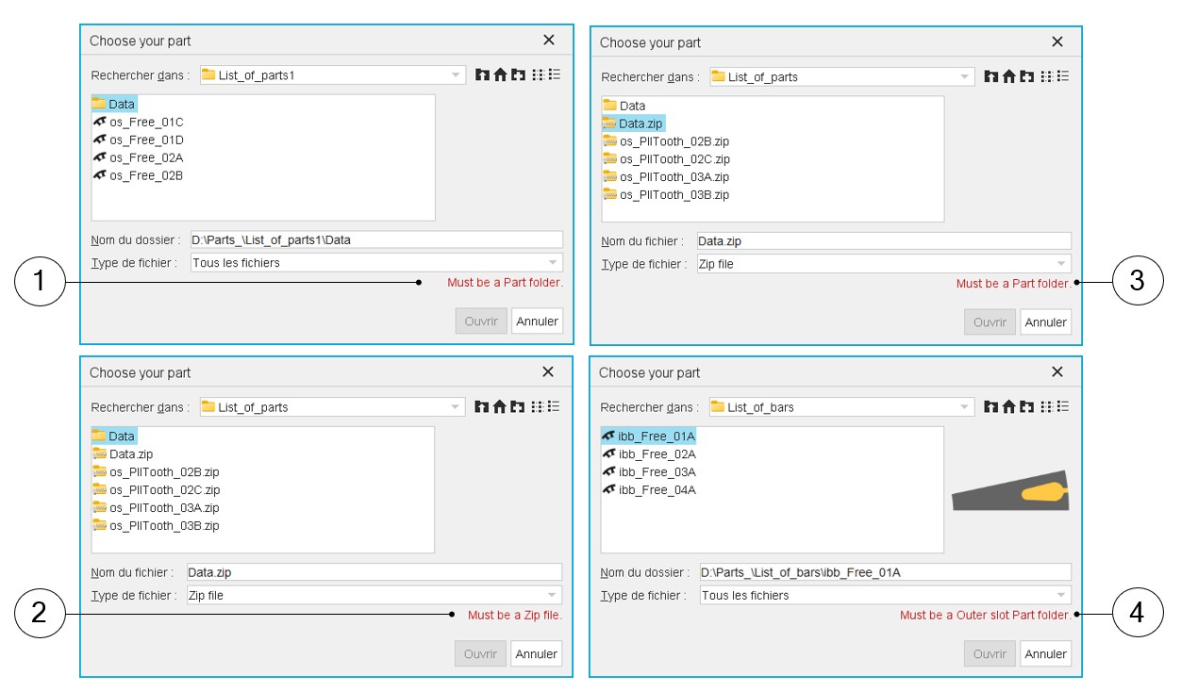Cancel the List_of_bars dialog with Annuler

click(1045, 653)
